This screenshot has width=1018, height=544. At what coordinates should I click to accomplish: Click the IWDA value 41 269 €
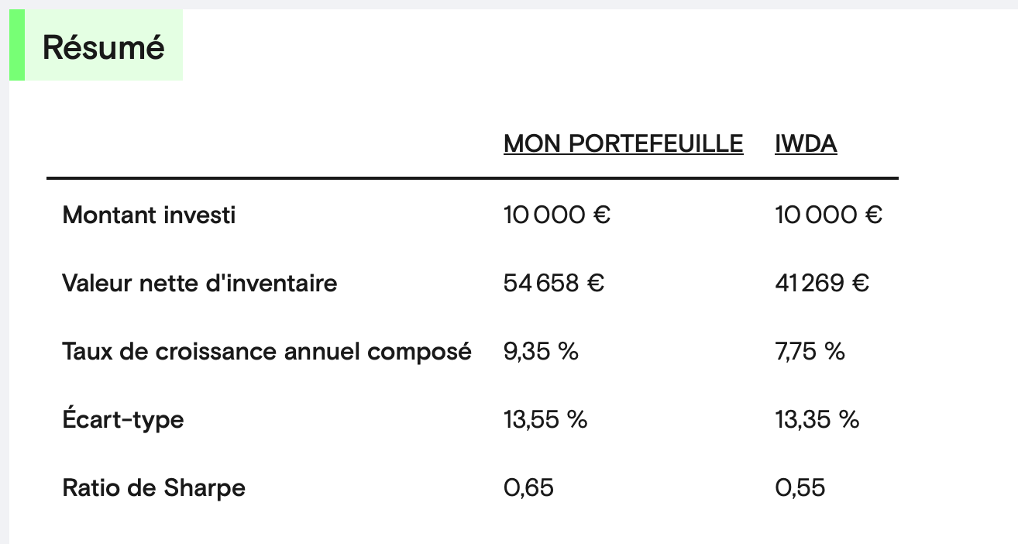click(x=822, y=283)
